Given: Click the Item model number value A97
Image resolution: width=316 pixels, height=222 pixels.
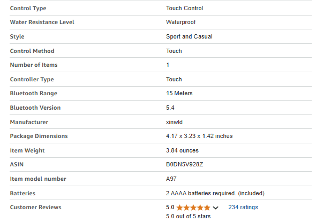Looking at the screenshot, I should click(171, 179).
